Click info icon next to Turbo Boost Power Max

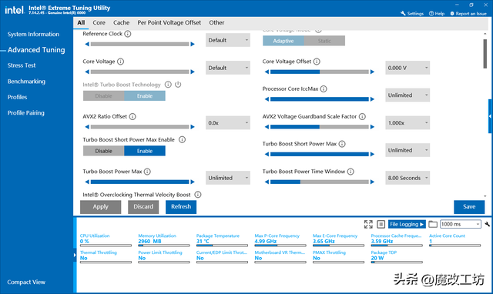[x=147, y=172]
